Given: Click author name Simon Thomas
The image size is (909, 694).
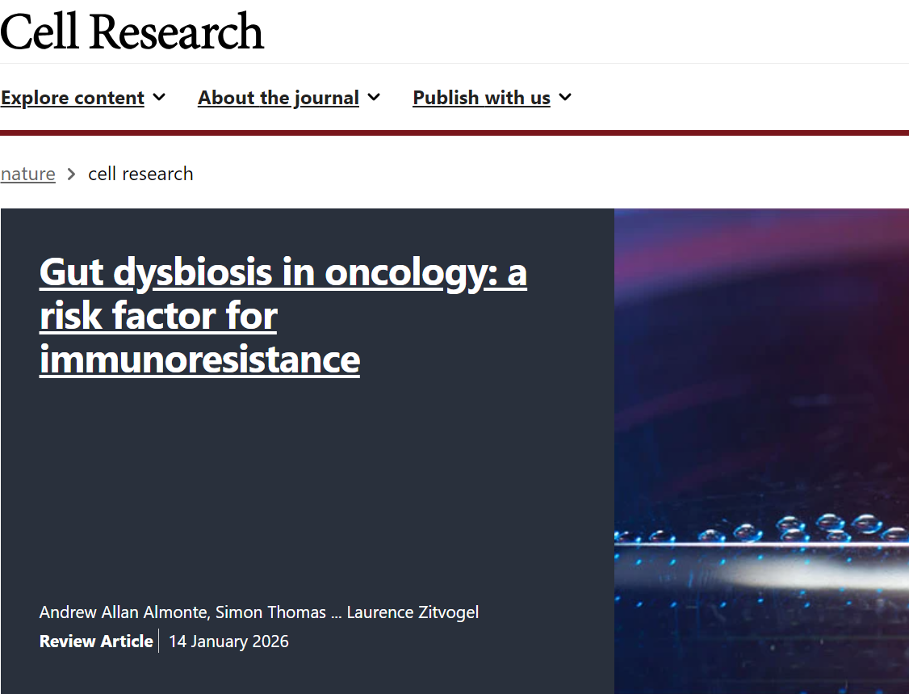Looking at the screenshot, I should tap(270, 612).
